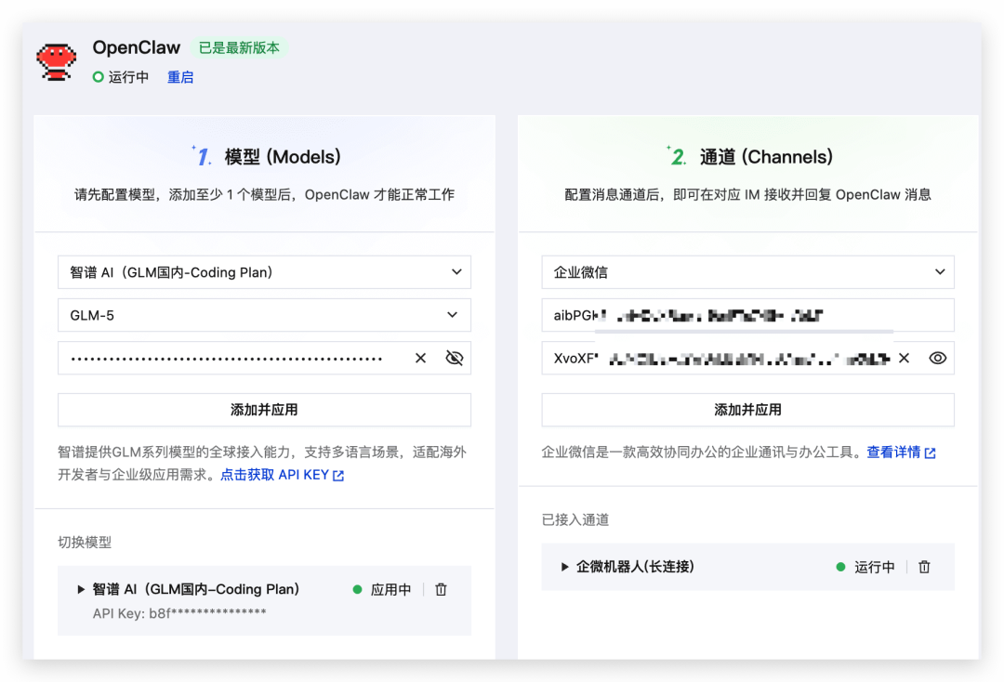The width and height of the screenshot is (1004, 682).
Task: Show the channel secret via the eye icon
Action: pos(937,358)
